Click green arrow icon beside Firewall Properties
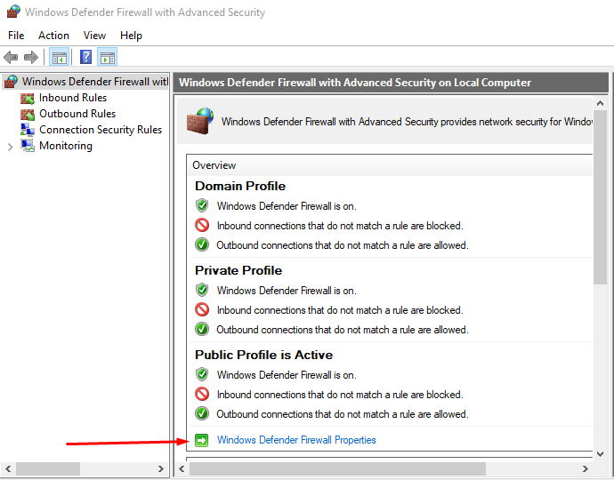 tap(201, 440)
